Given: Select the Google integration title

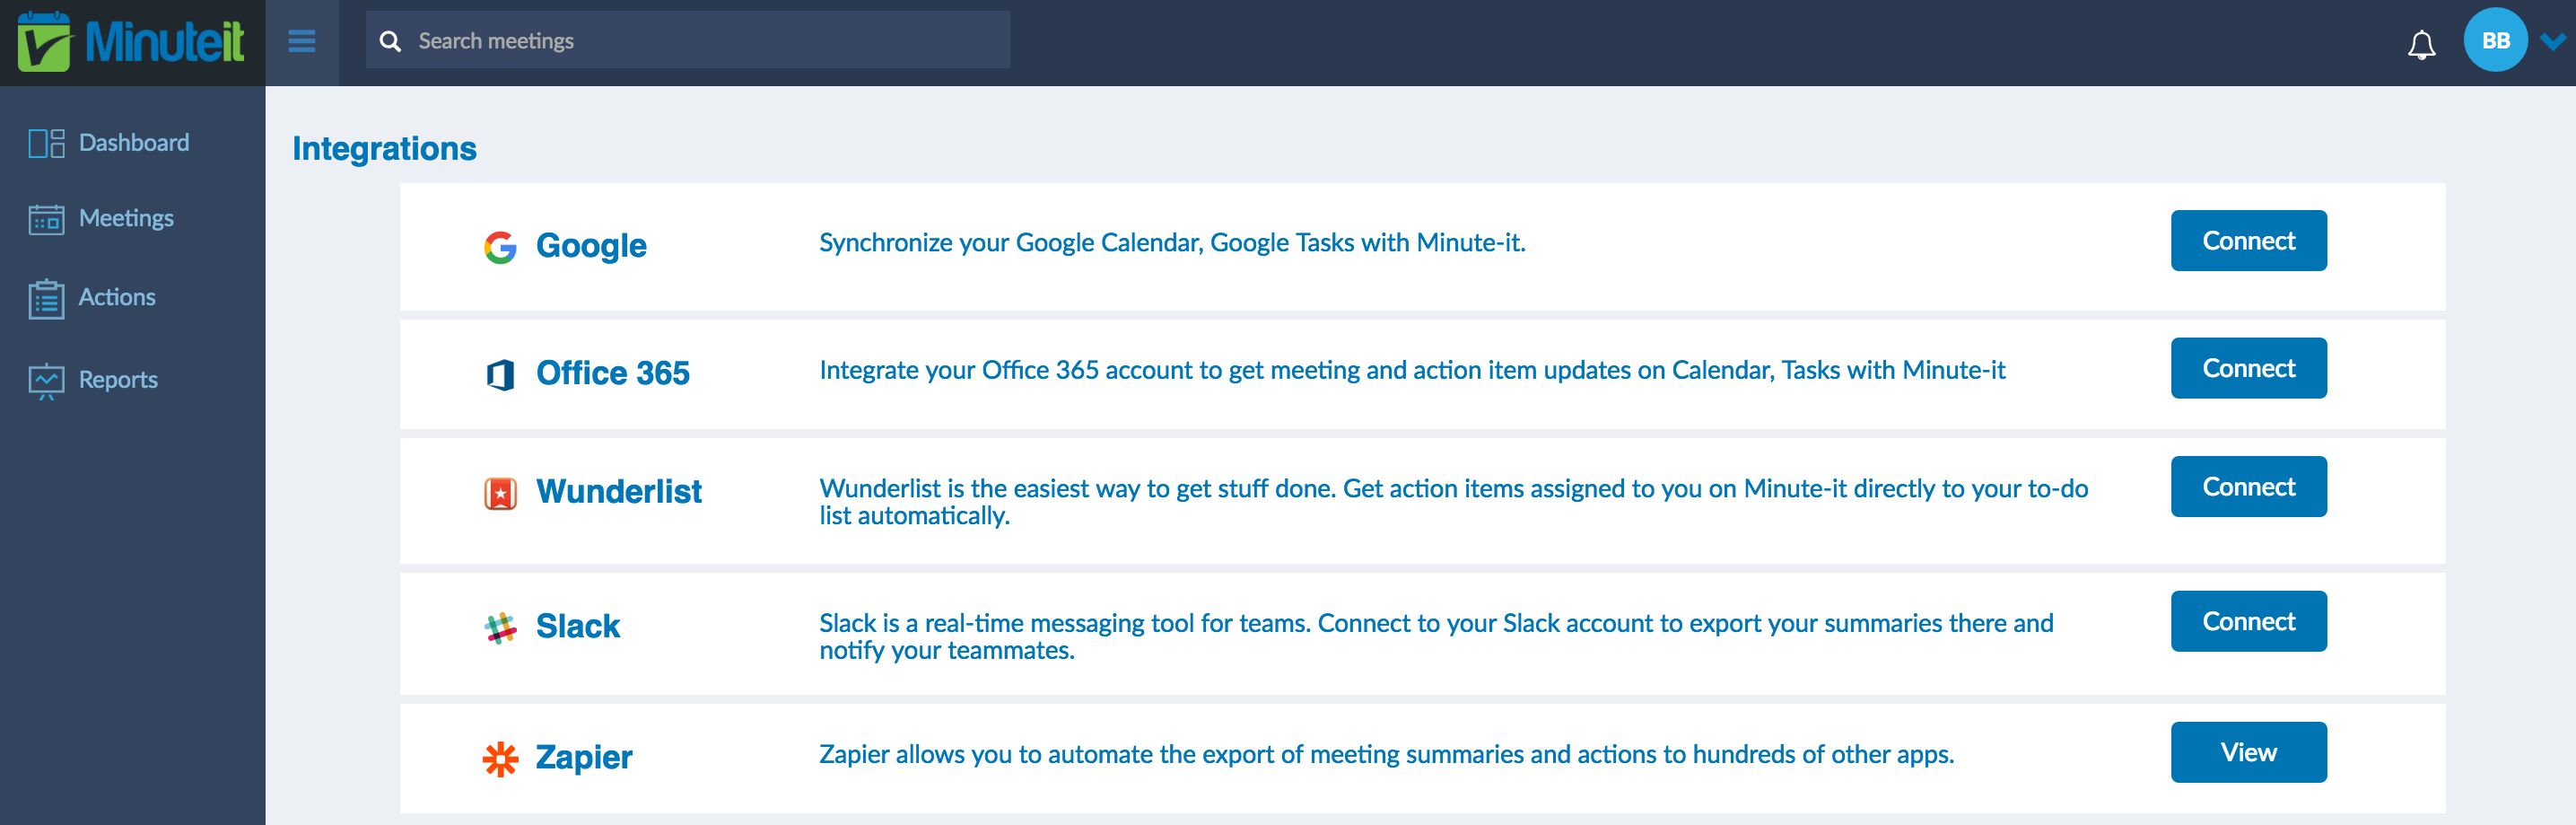Looking at the screenshot, I should click(591, 246).
